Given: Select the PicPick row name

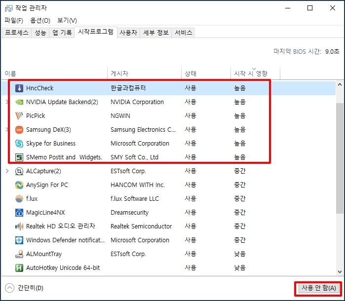Looking at the screenshot, I should [36, 116].
